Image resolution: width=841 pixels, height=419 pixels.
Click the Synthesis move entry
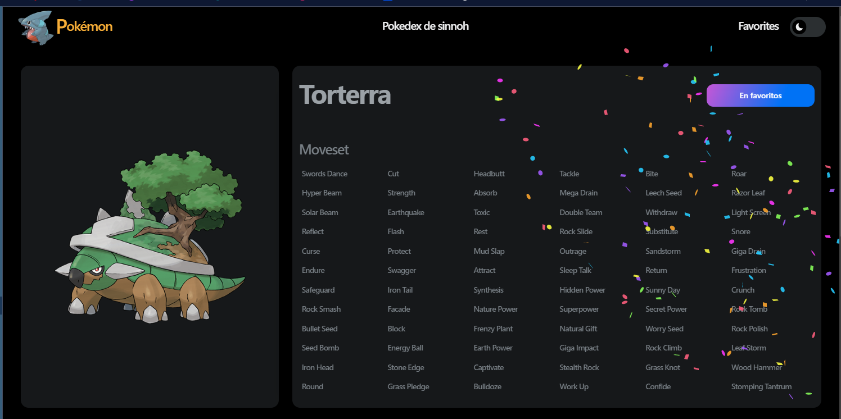(489, 290)
